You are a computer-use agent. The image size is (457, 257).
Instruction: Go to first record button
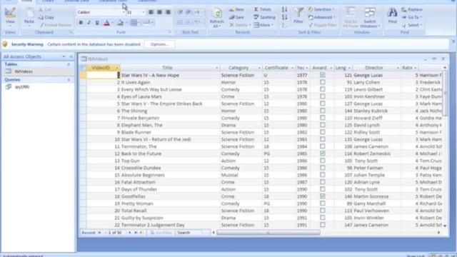tap(99, 233)
